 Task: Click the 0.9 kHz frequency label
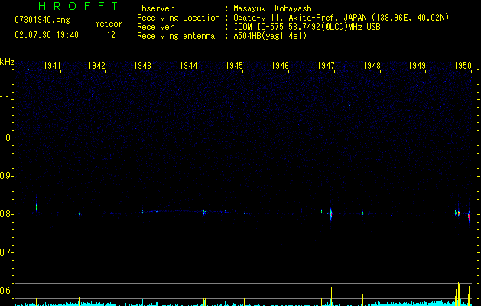(6, 176)
